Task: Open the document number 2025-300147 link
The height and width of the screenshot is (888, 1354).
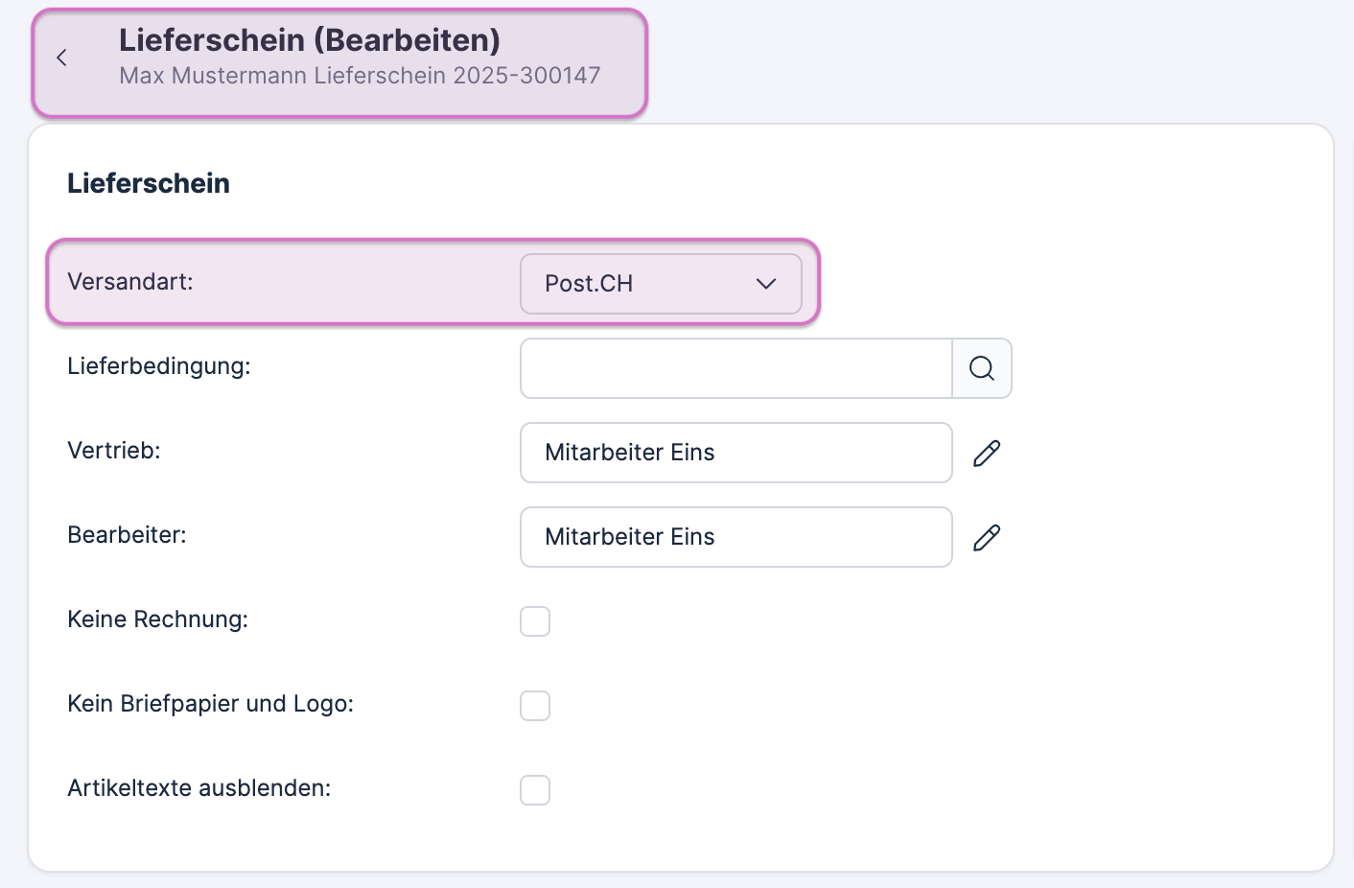Action: click(360, 75)
